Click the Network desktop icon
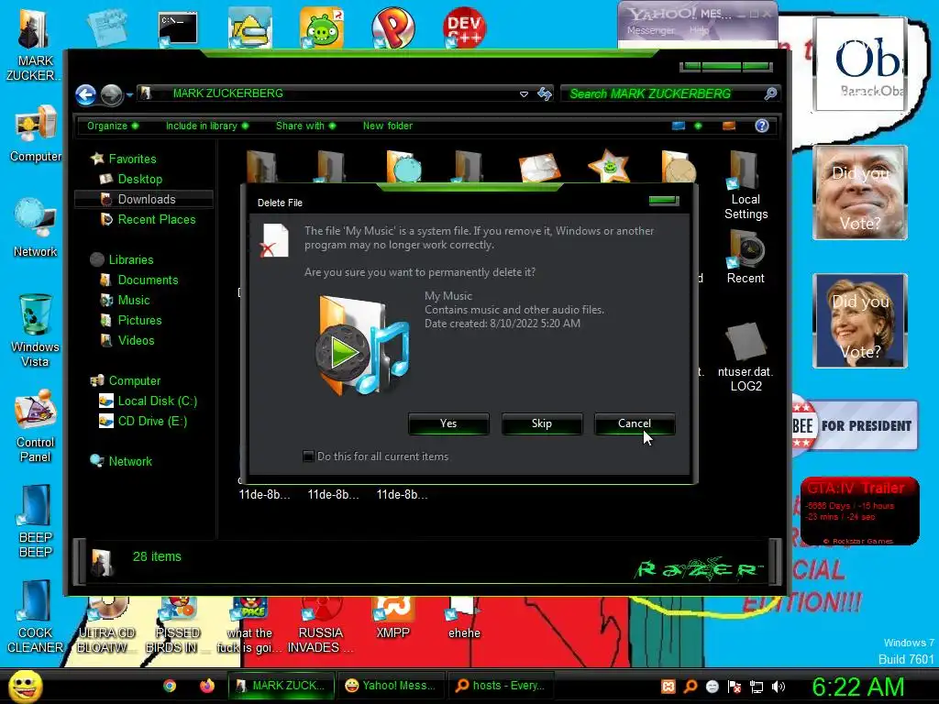939x704 pixels. click(x=36, y=228)
